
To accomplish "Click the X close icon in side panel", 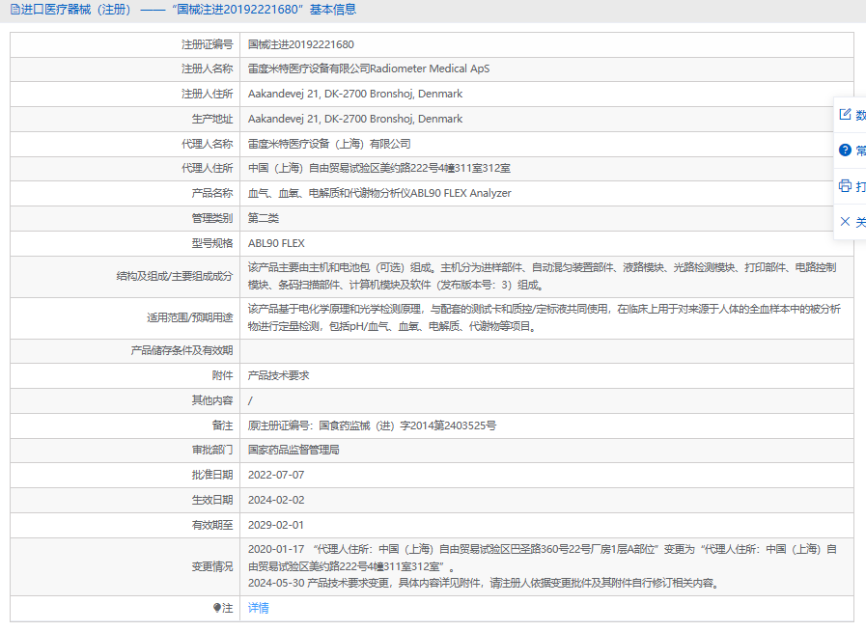I will [x=845, y=222].
